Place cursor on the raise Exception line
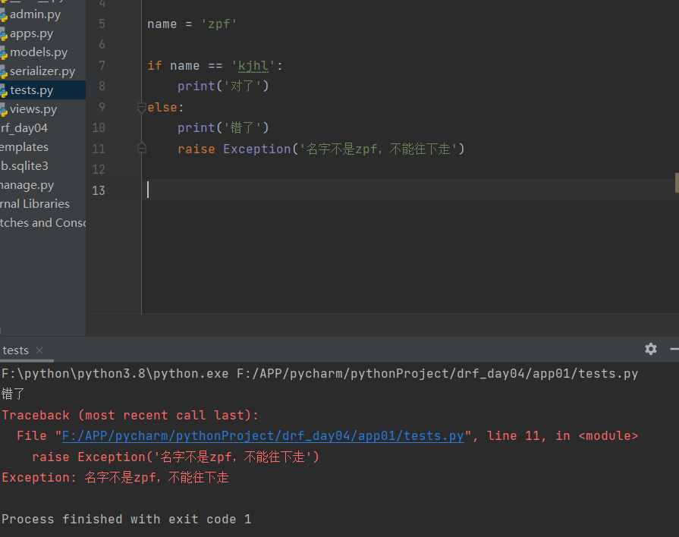679x537 pixels. point(321,149)
